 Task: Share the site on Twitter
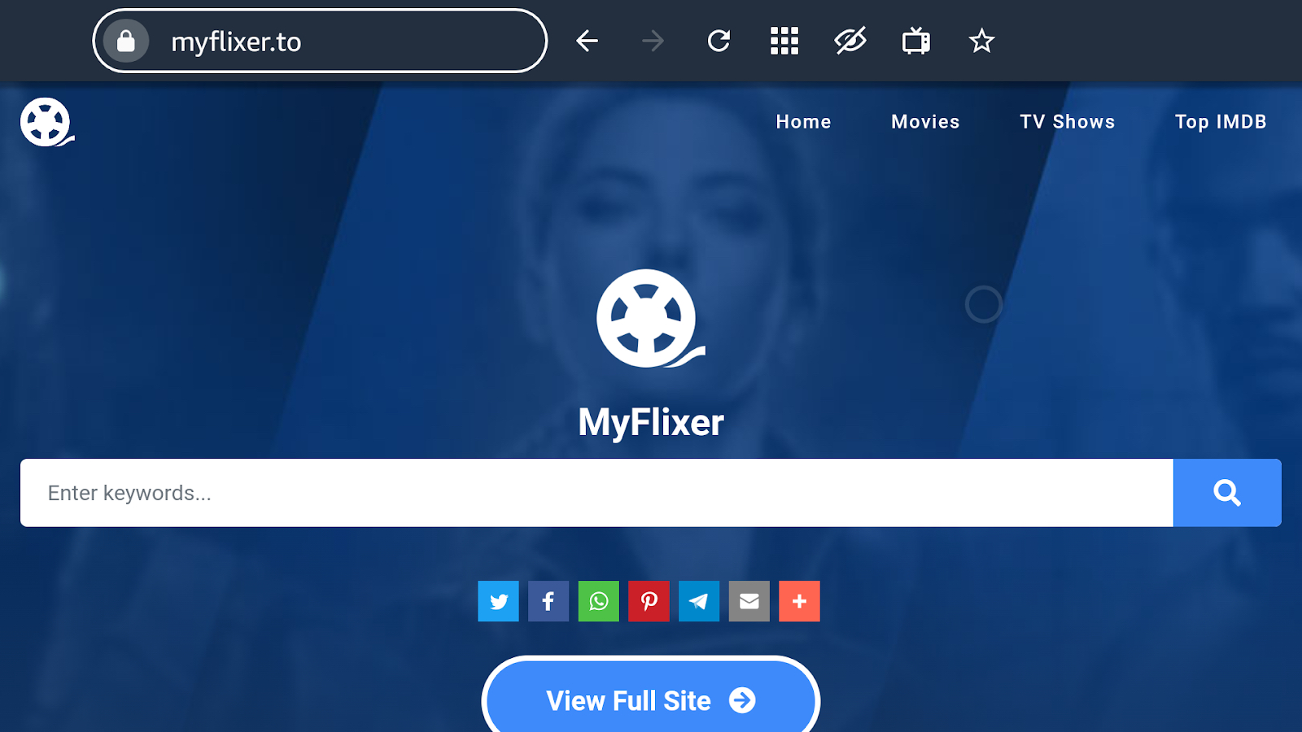pos(498,601)
